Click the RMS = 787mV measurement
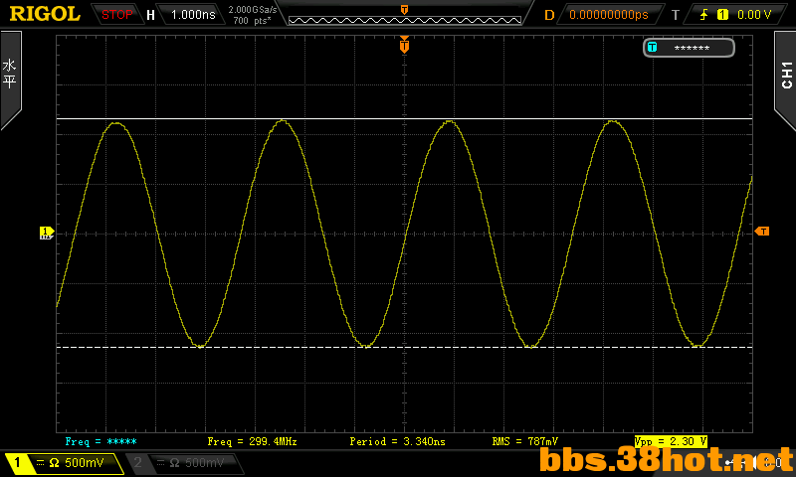 pos(525,441)
